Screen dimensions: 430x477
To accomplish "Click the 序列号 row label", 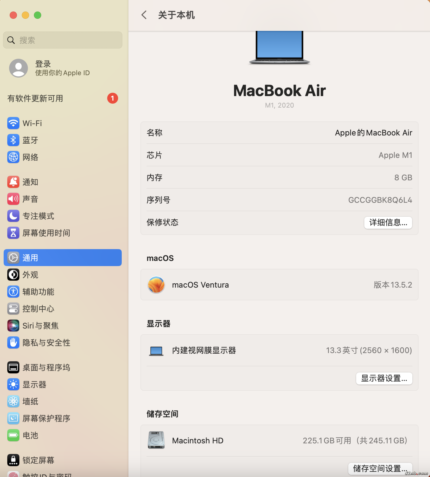I will [158, 200].
